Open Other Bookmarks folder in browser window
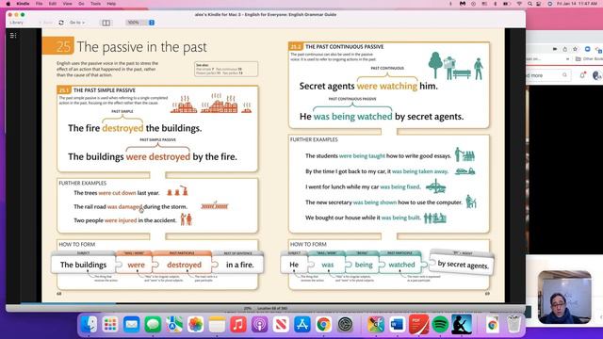 pyautogui.click(x=589, y=58)
